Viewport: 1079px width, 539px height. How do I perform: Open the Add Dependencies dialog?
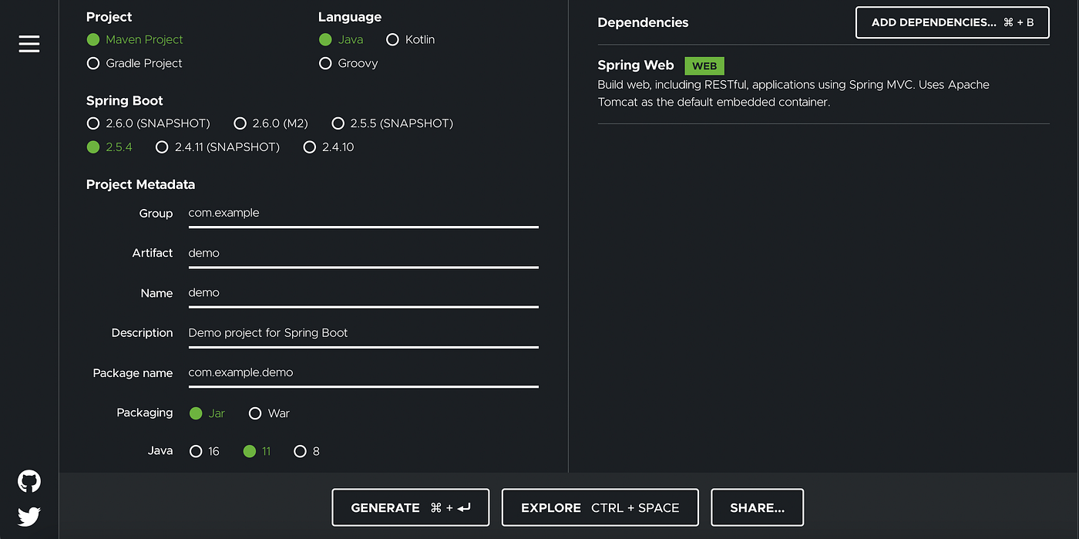pos(952,22)
